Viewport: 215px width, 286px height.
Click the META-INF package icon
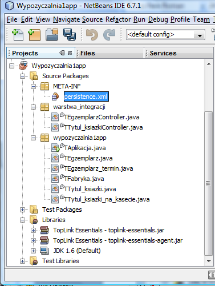pos(44,86)
